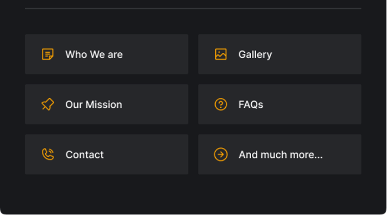Open the Gallery text link
The image size is (387, 216).
point(255,55)
